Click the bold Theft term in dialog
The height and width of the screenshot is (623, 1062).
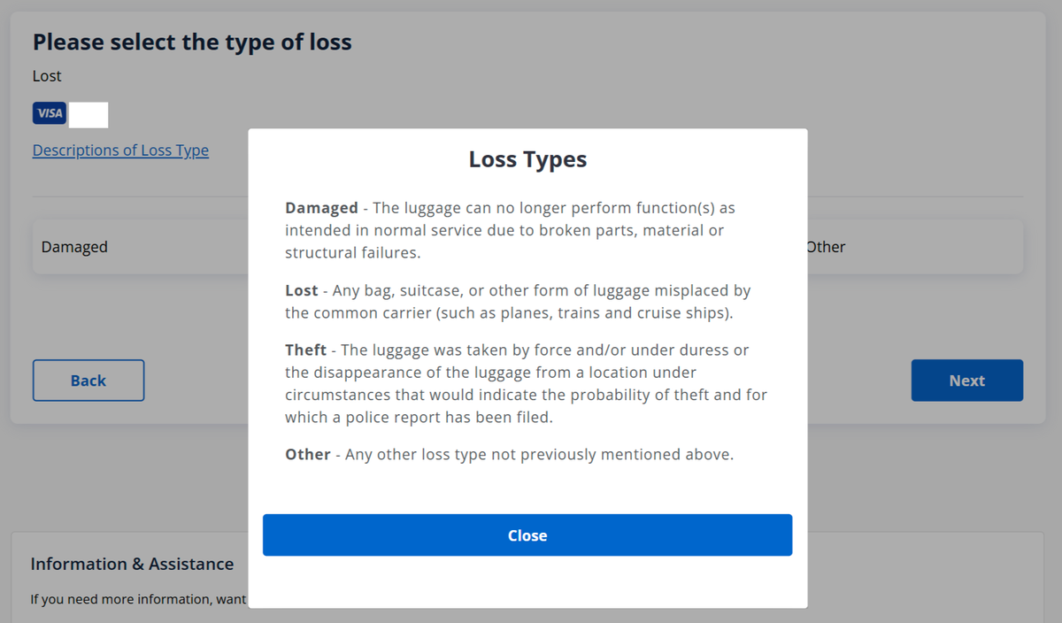point(305,350)
